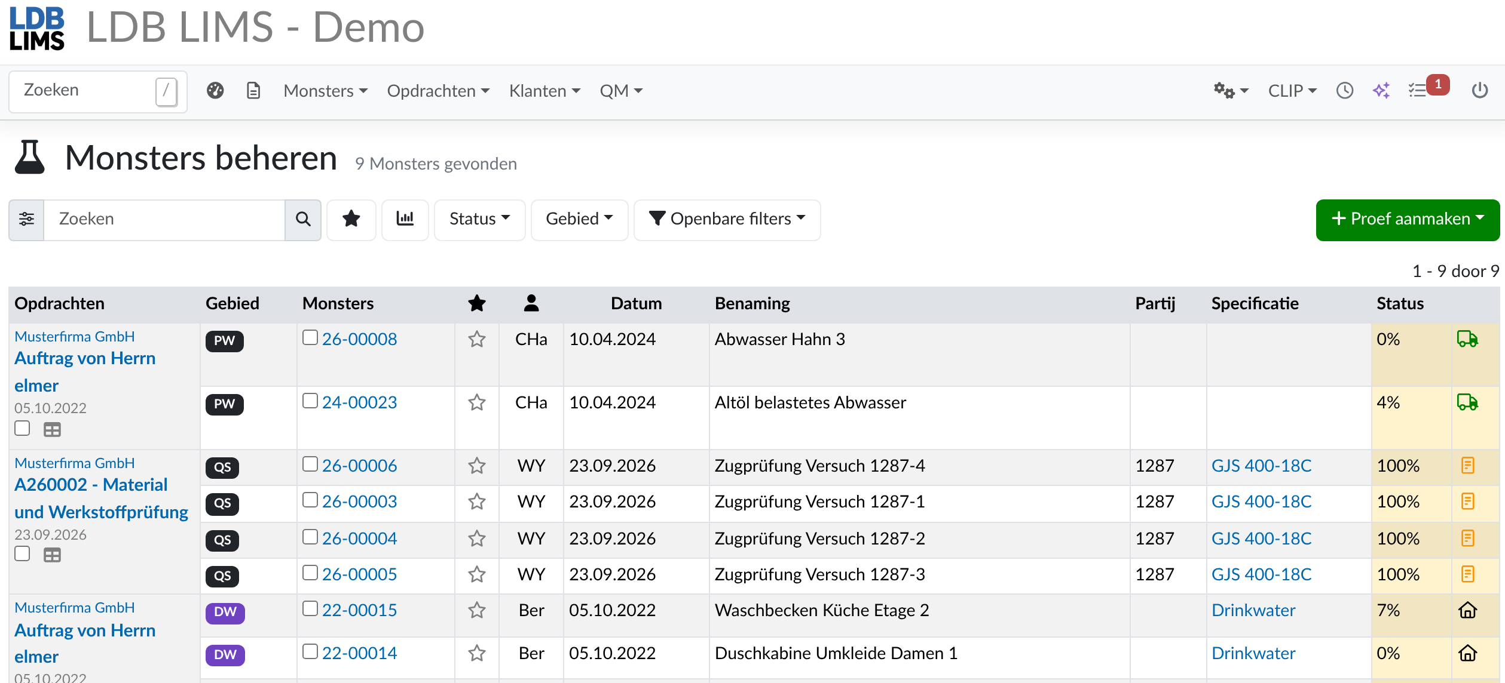This screenshot has height=683, width=1505.
Task: Expand the Openbare filters dropdown
Action: [727, 220]
